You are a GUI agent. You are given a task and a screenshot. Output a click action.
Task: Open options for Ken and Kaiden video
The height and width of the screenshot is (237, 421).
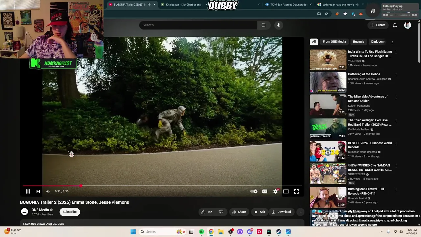(396, 97)
